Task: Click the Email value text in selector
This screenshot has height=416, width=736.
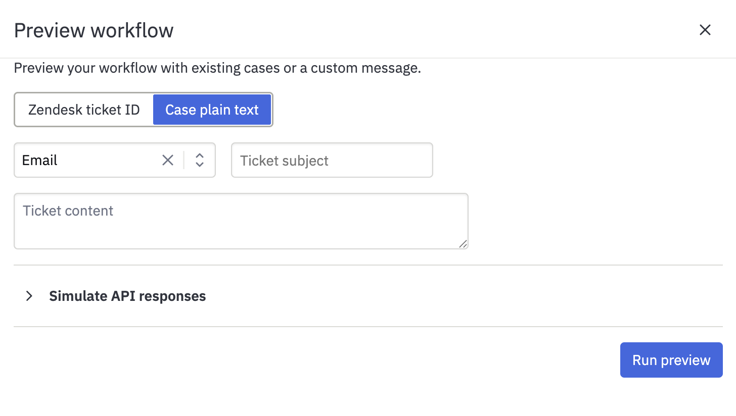Action: tap(40, 161)
